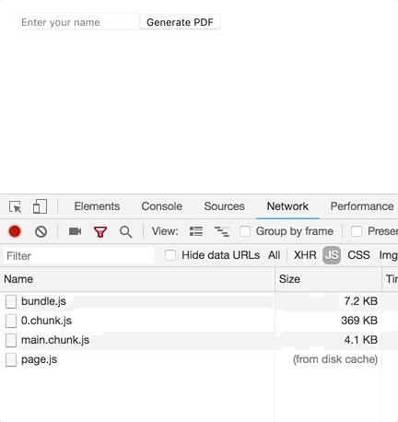Screen dimensions: 398x422
Task: Go to the Performance tab
Action: pyautogui.click(x=362, y=206)
